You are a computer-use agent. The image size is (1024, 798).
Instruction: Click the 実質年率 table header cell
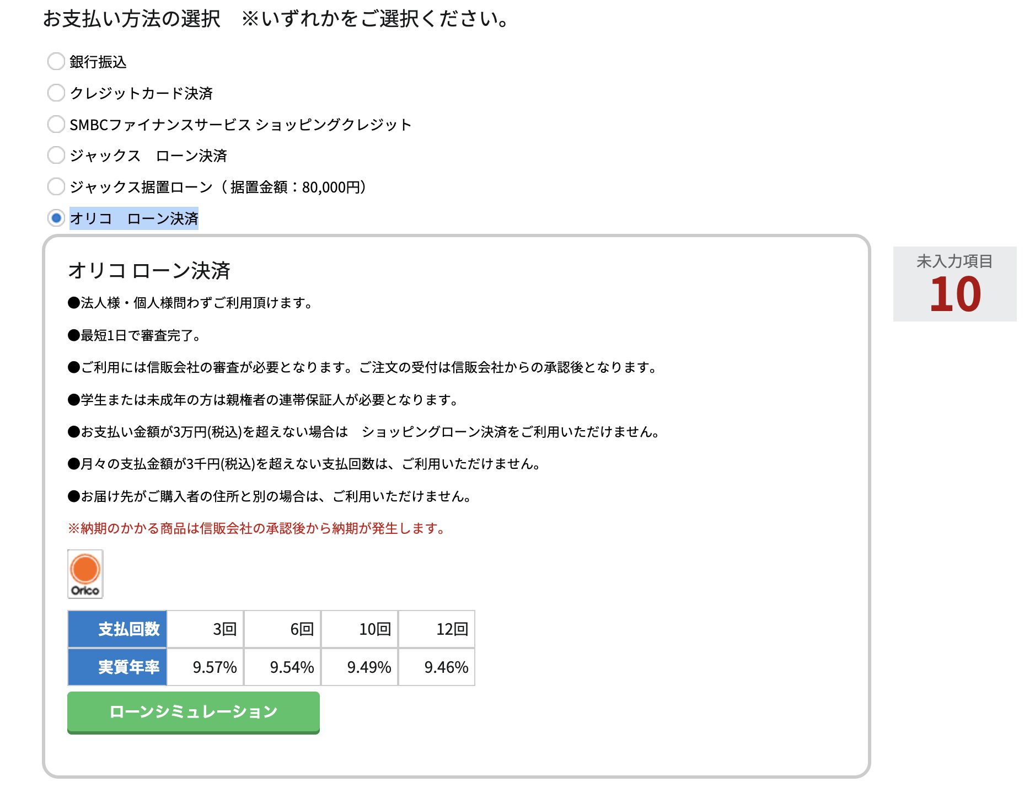click(117, 667)
